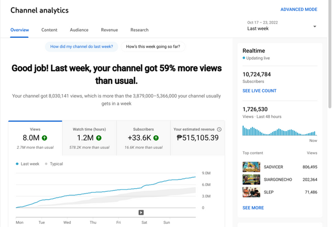Click SEE MORE under top content

(253, 208)
